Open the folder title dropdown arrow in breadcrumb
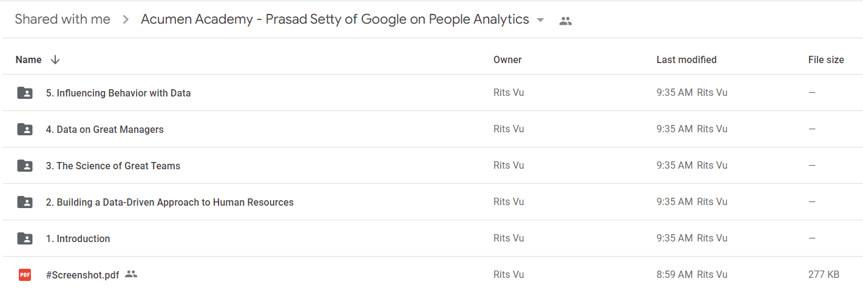Image resolution: width=863 pixels, height=290 pixels. (540, 20)
